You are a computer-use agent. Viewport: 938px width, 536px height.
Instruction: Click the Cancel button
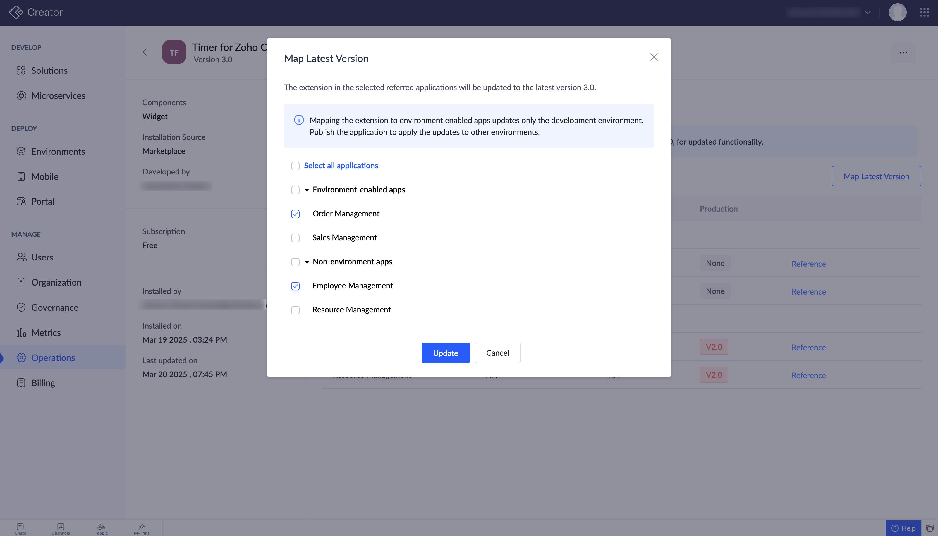497,353
